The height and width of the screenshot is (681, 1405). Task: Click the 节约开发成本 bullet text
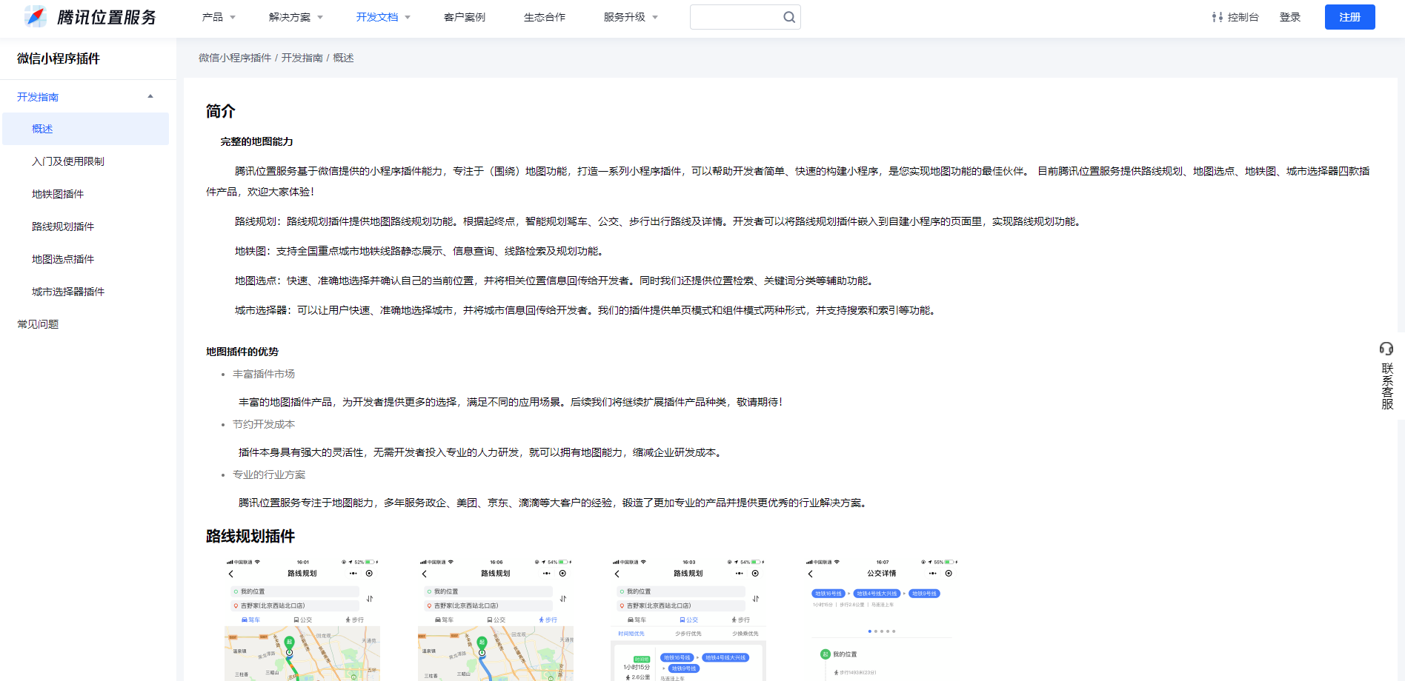coord(264,424)
